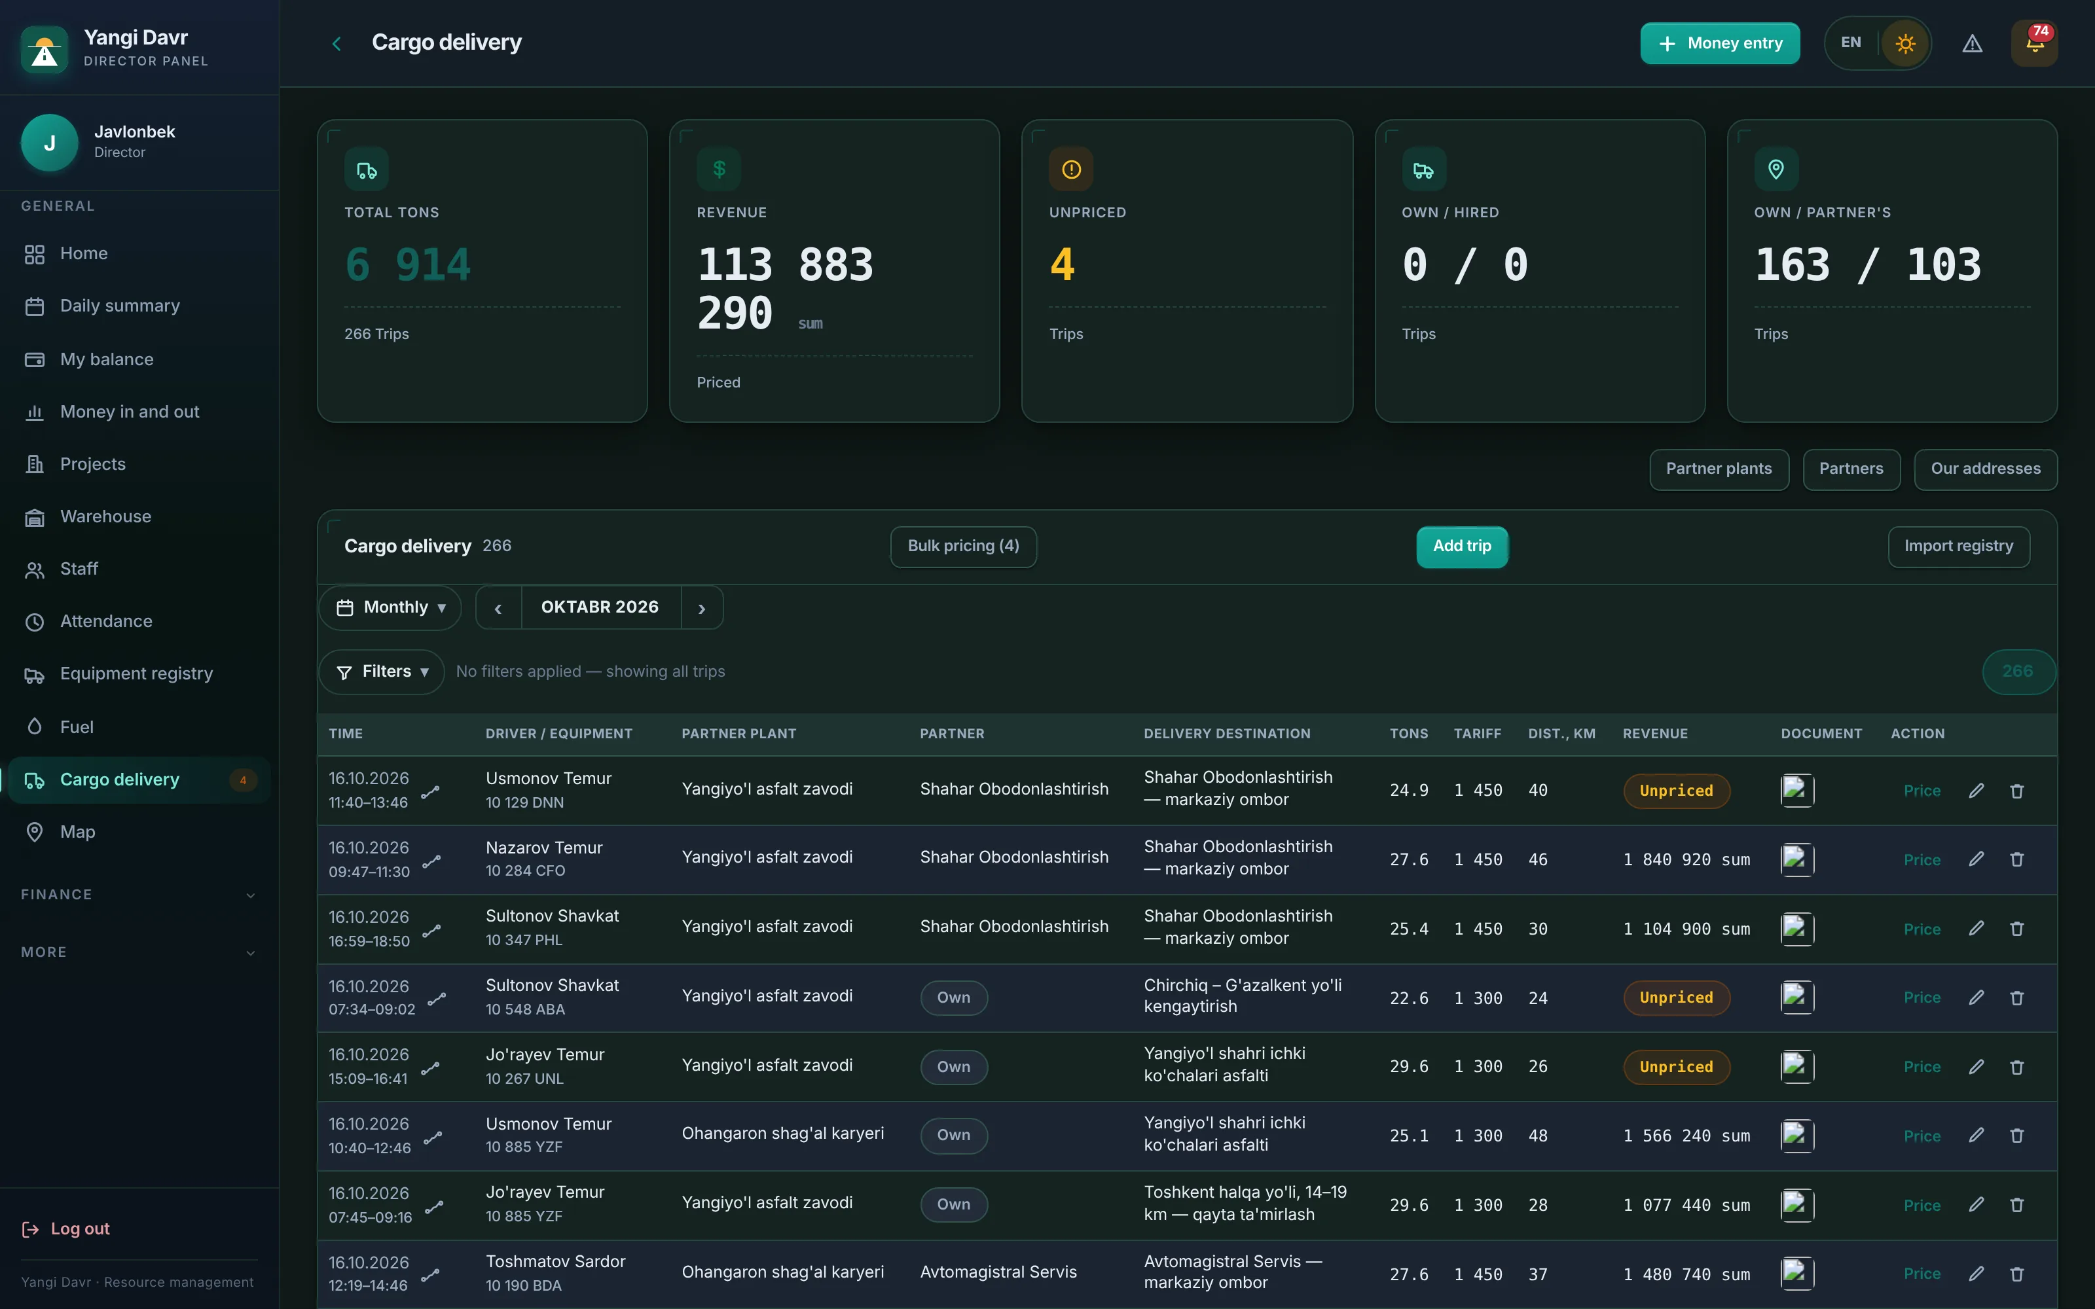Click Import registry button

(x=1958, y=547)
